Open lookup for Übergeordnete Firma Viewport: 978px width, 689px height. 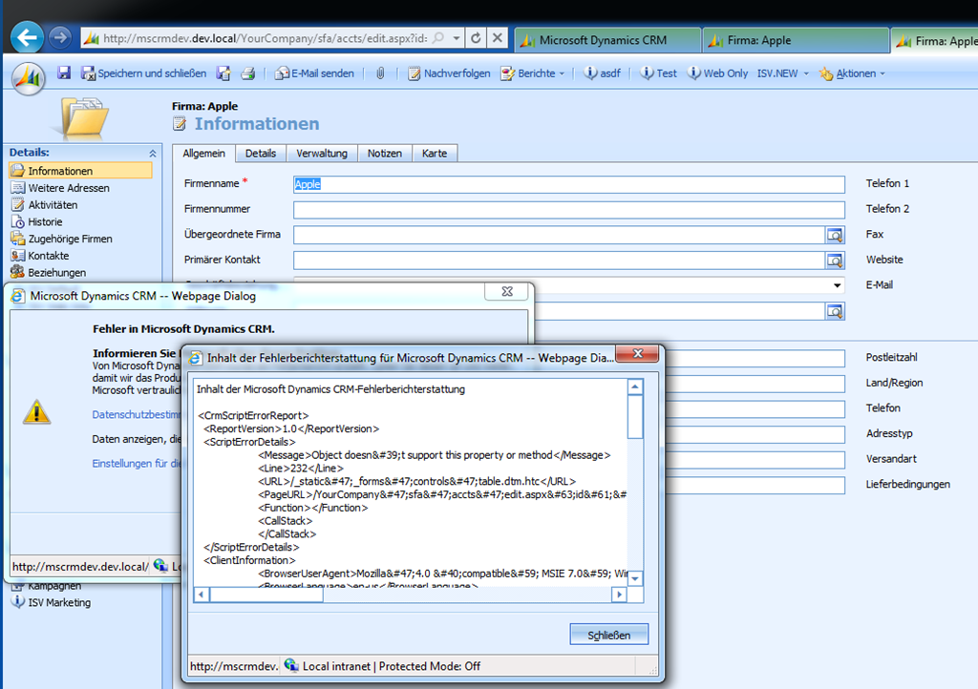pos(835,235)
